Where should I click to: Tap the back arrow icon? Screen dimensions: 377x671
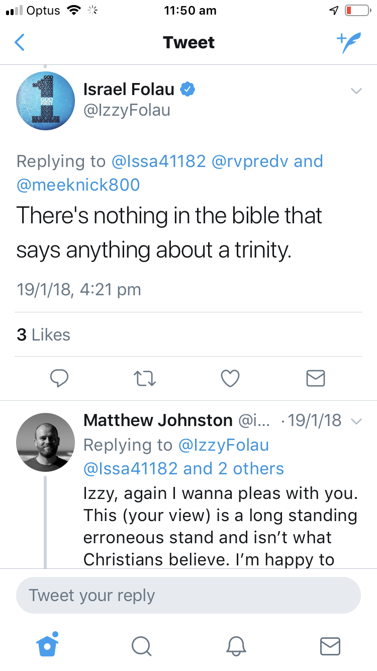(x=20, y=43)
